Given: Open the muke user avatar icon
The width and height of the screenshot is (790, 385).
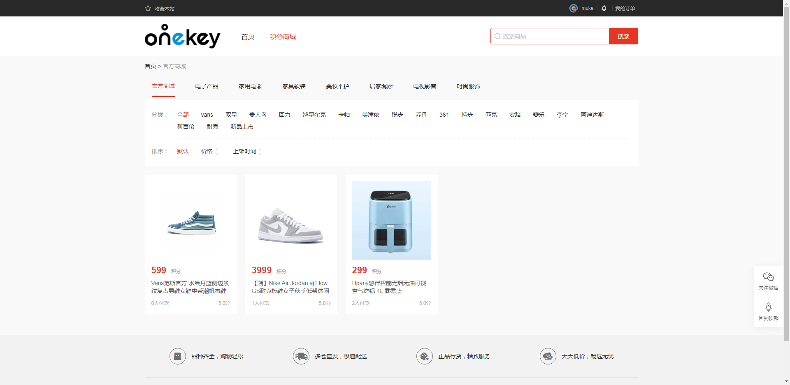Looking at the screenshot, I should 573,8.
